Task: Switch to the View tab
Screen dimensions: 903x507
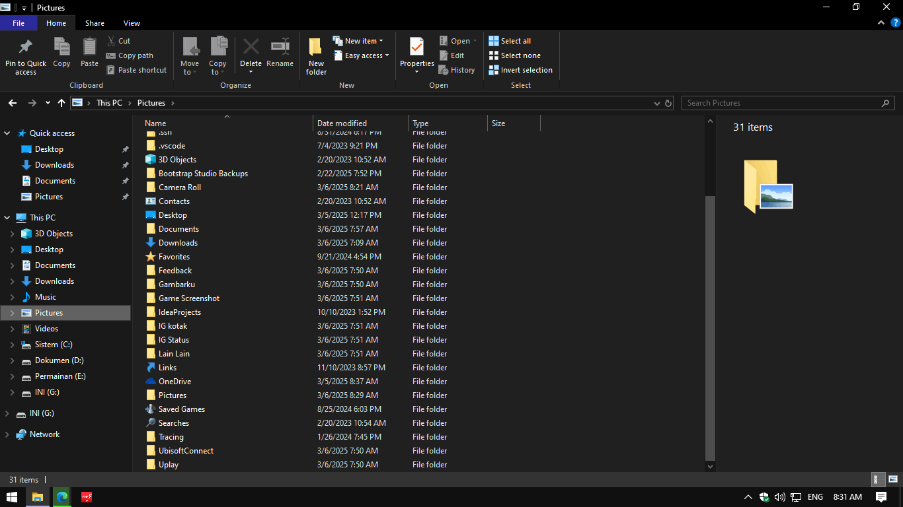Action: (x=132, y=22)
